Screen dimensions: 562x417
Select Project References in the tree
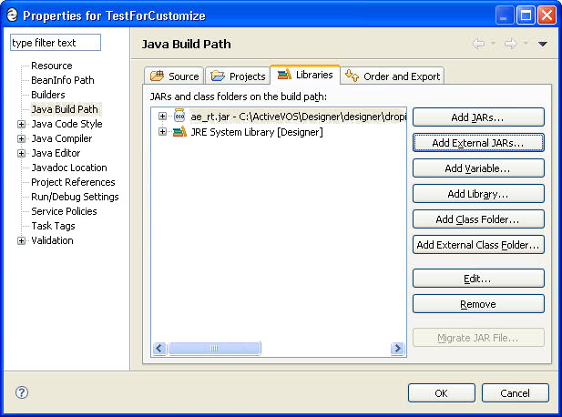click(73, 182)
